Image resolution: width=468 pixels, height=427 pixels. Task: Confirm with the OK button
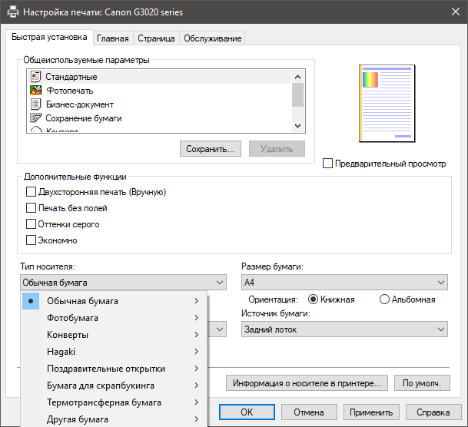coord(247,412)
